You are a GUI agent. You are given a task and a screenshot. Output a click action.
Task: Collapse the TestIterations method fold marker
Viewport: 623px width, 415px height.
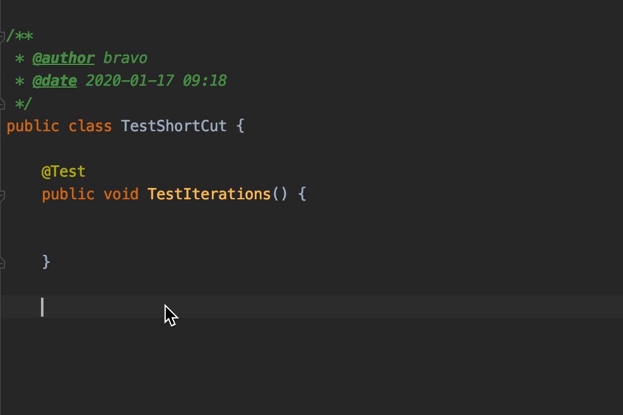[x=3, y=195]
